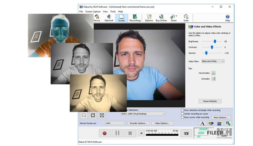The width and height of the screenshot is (253, 146).
Task: Check Show cursor while recording
Action: pyautogui.click(x=182, y=118)
